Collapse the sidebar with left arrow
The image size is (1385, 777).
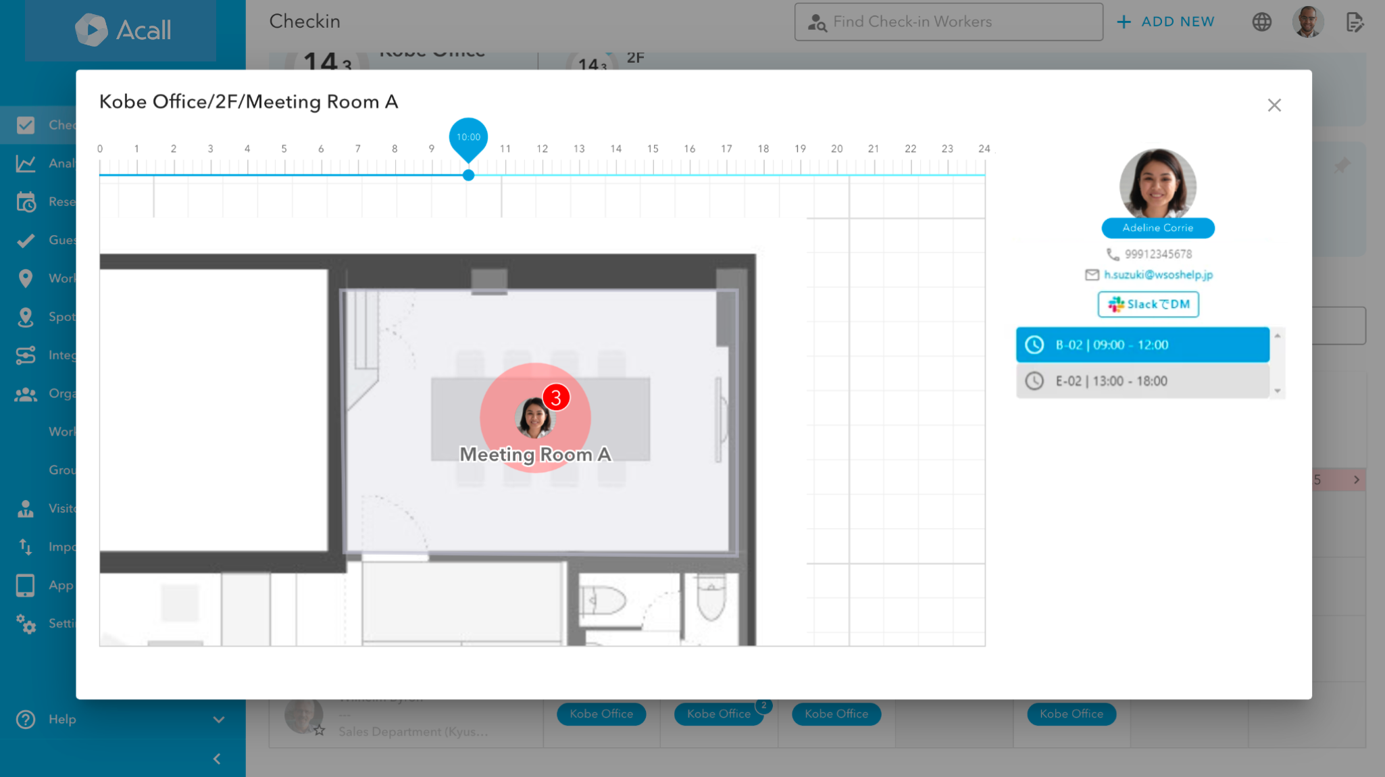coord(217,759)
